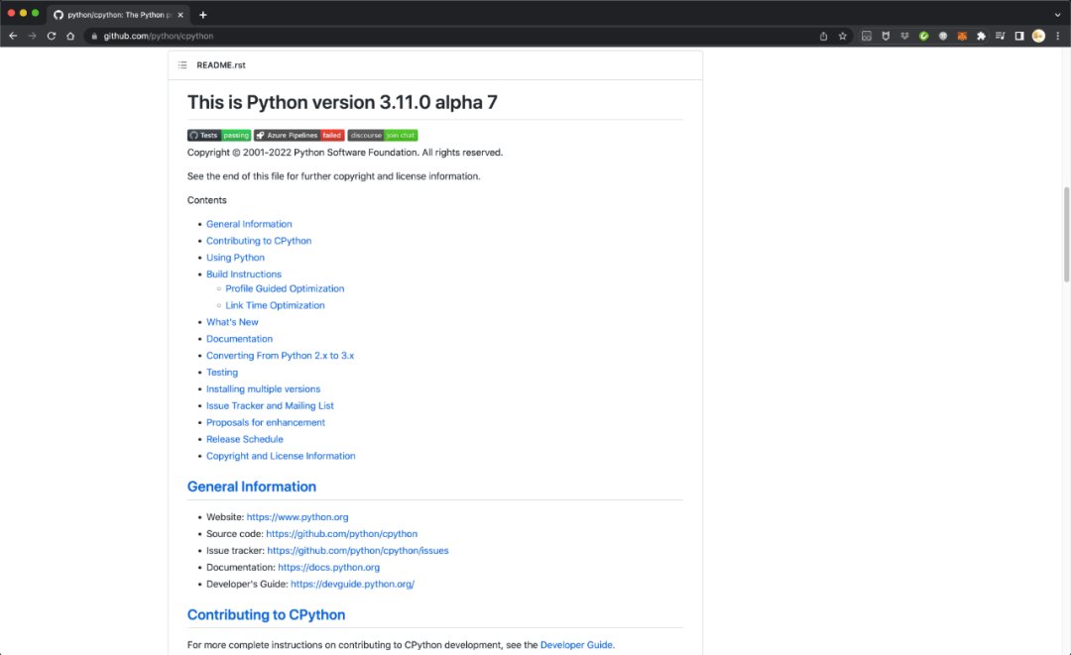This screenshot has height=655, width=1071.
Task: Click the shield extension icon
Action: tap(886, 36)
